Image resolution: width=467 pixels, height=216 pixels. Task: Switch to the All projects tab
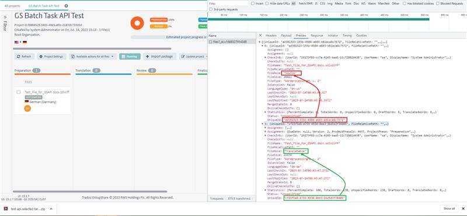tap(12, 6)
